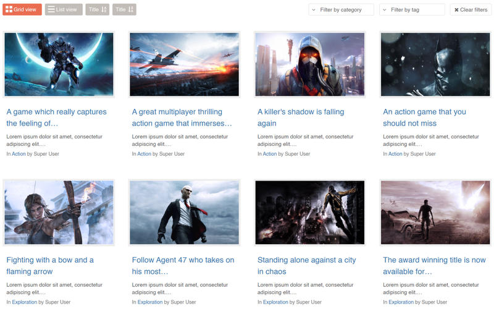Switch to List view
This screenshot has width=494, height=319.
64,9
